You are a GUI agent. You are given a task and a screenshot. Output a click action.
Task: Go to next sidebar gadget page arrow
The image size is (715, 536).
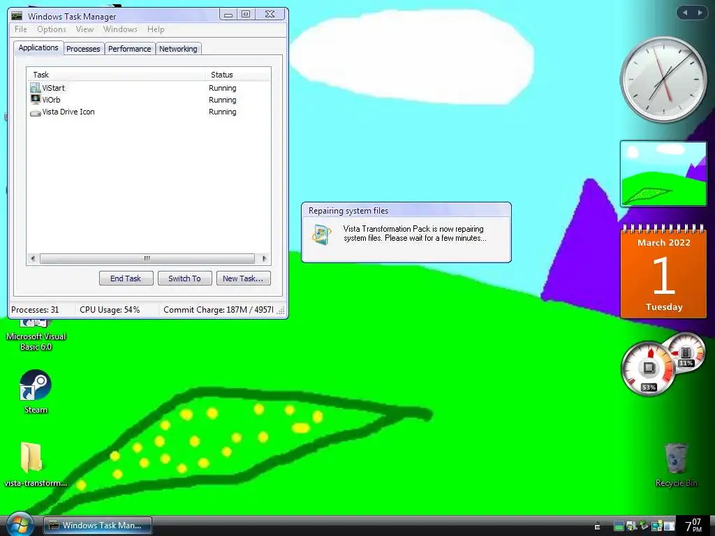(x=700, y=13)
